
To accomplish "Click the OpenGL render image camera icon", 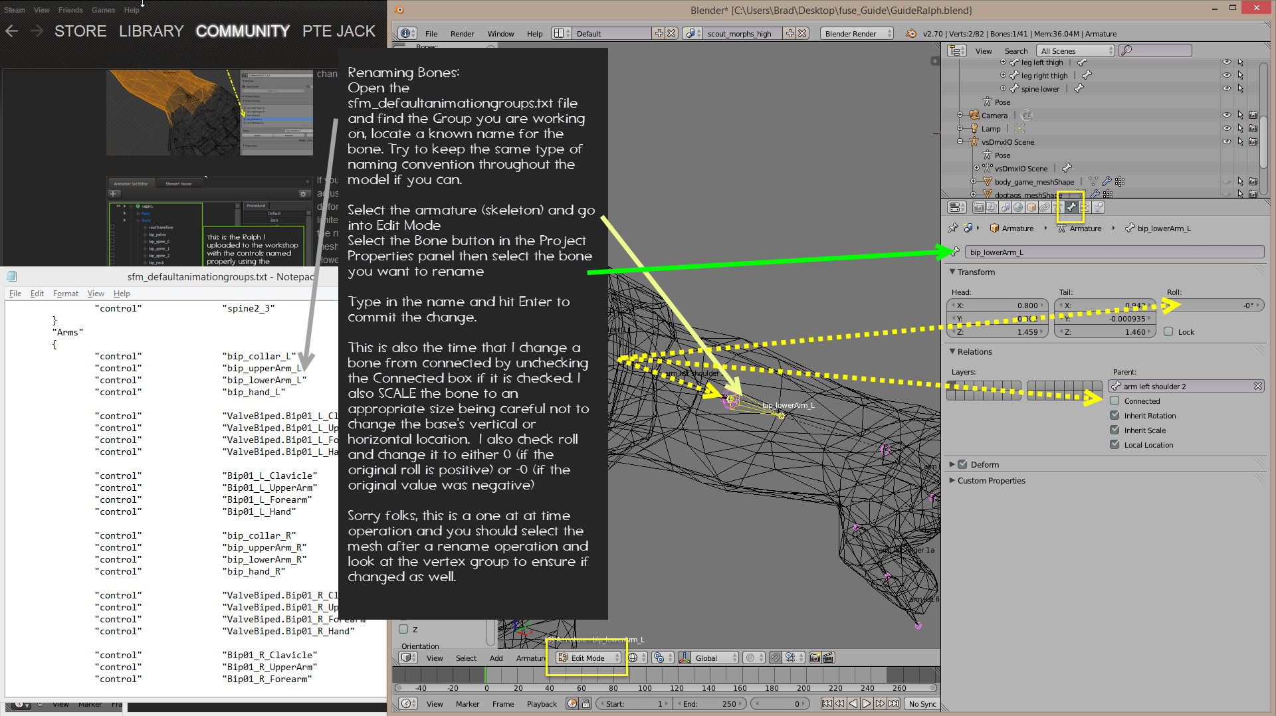I will click(x=815, y=658).
